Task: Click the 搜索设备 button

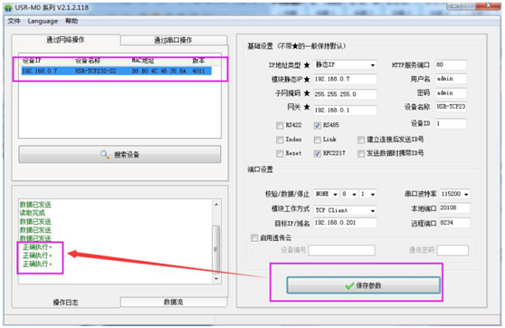Action: click(119, 154)
